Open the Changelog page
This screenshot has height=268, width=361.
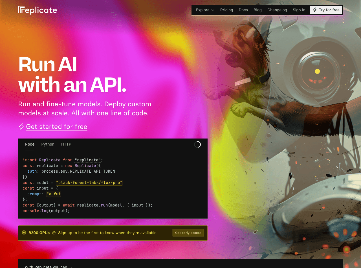tap(277, 10)
